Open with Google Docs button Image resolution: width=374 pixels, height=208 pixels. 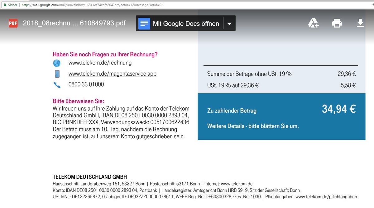click(180, 23)
